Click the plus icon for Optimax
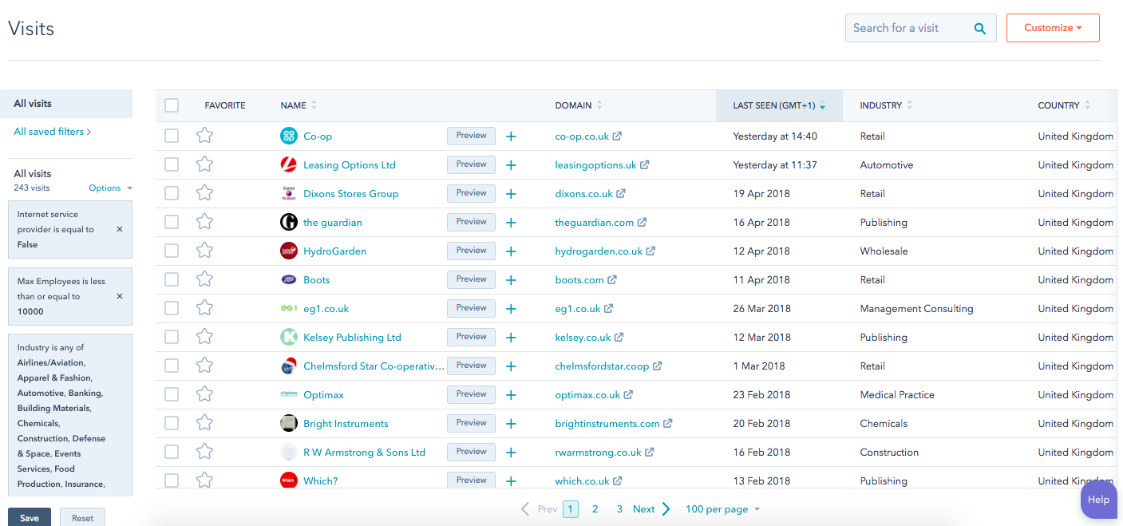Viewport: 1123px width, 526px height. point(511,395)
